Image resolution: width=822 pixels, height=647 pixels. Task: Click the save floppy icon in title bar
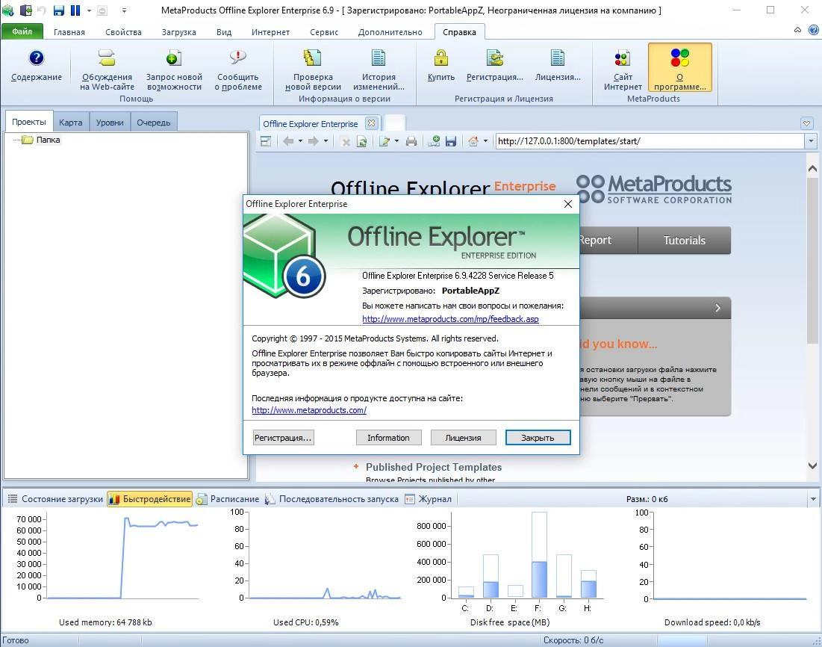pos(59,10)
